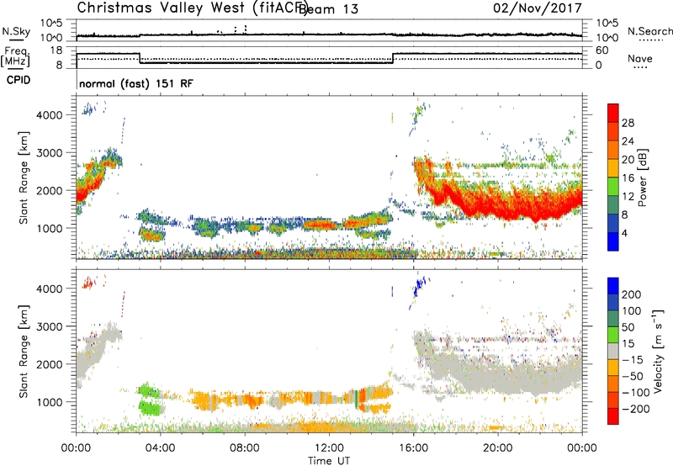Click the 'N.Search' legend label
This screenshot has width=673, height=466.
(649, 31)
